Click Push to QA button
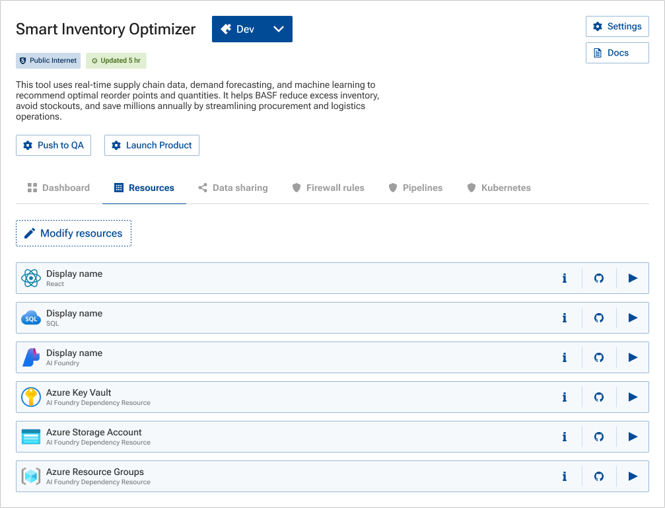 point(53,145)
